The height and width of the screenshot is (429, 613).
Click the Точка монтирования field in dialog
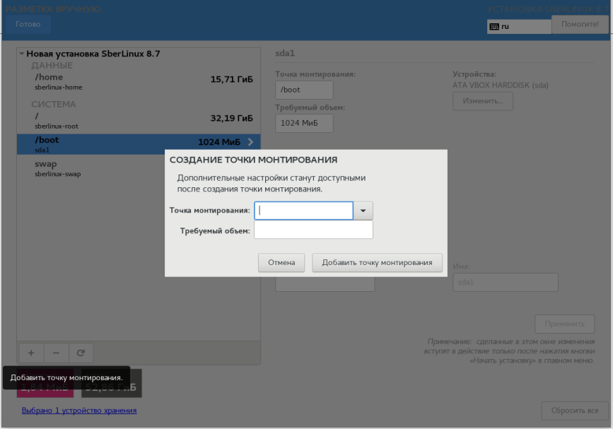coord(303,211)
